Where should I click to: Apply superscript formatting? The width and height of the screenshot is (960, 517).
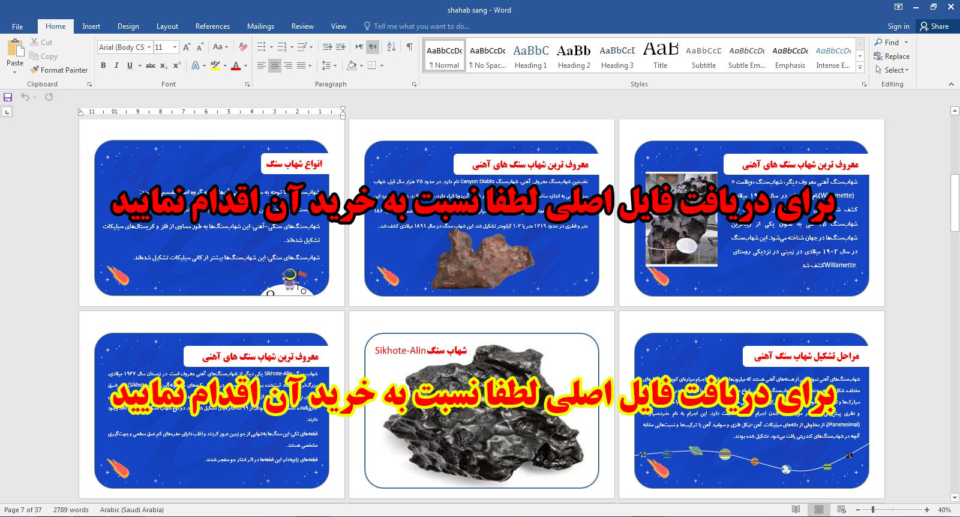[x=176, y=65]
